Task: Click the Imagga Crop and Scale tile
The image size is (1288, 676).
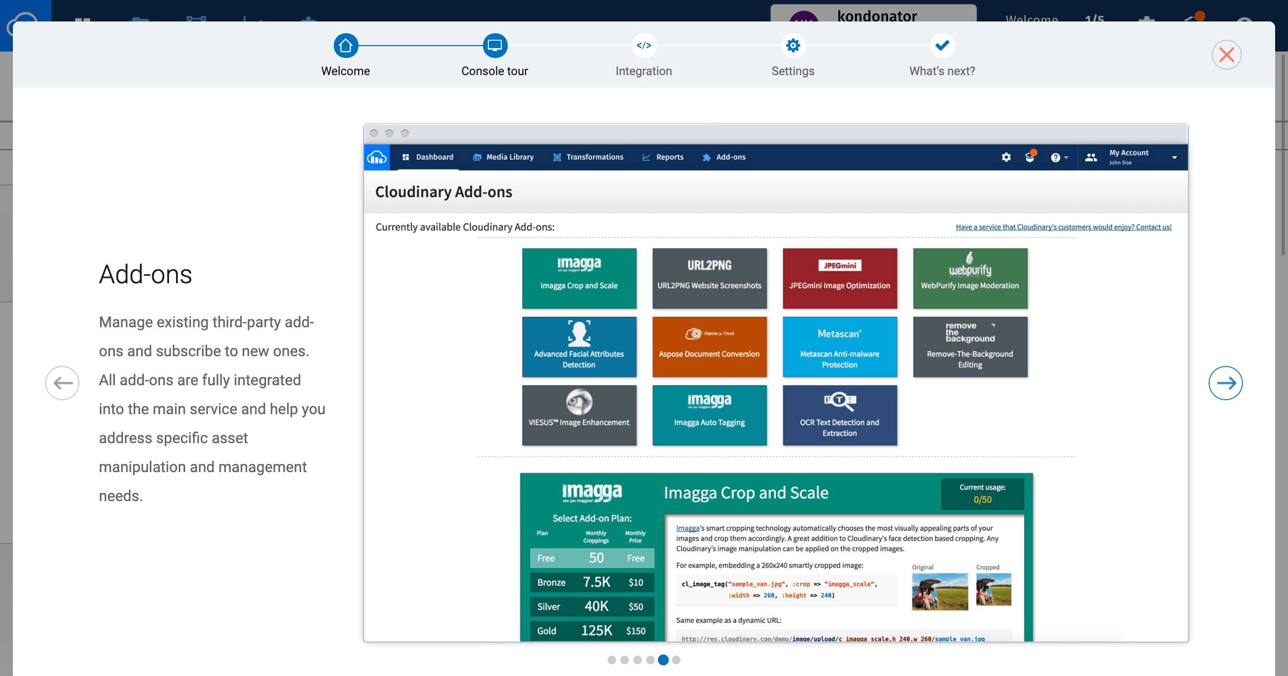Action: (579, 278)
